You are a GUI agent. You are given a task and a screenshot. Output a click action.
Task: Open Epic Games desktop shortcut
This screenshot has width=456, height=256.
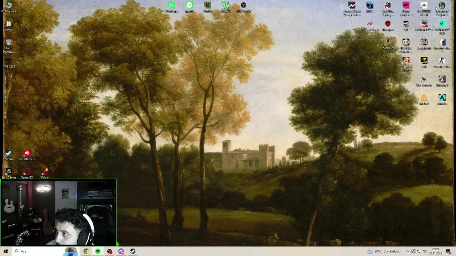pos(9,174)
